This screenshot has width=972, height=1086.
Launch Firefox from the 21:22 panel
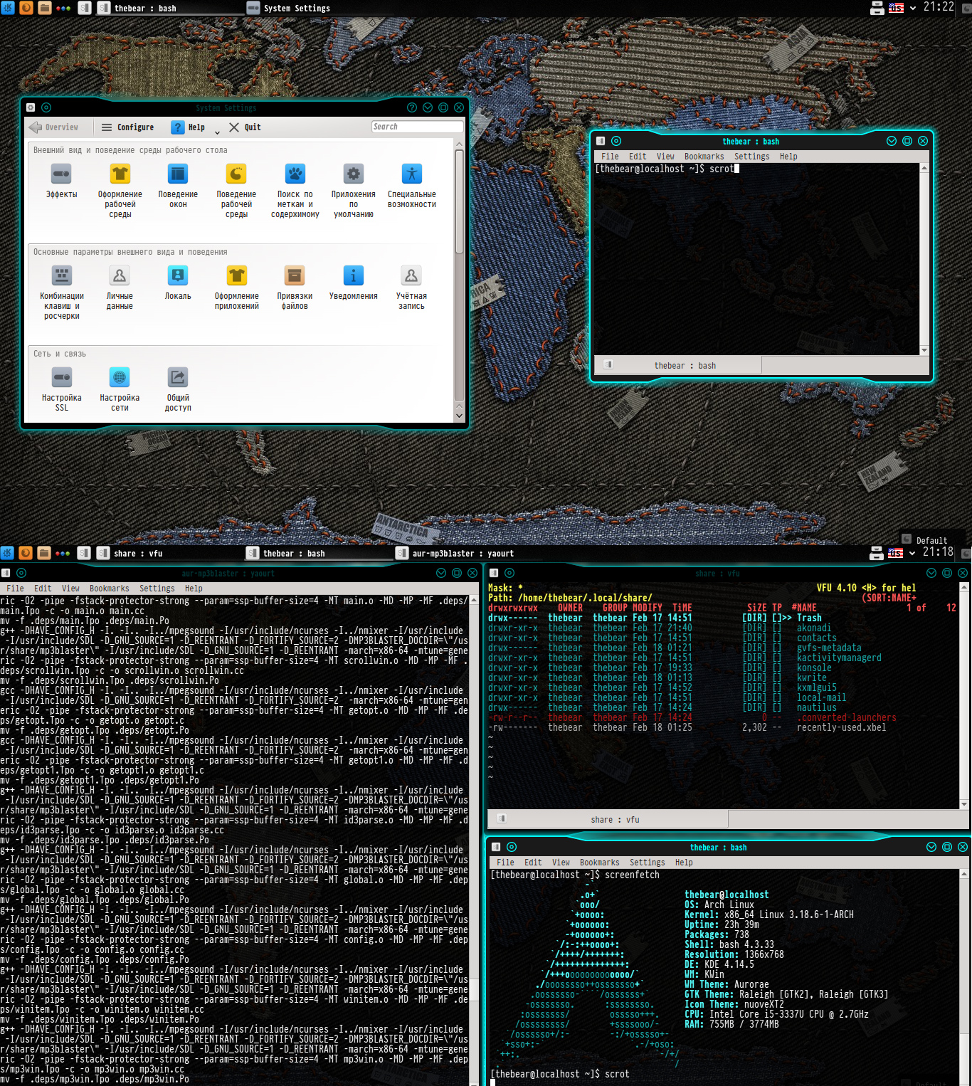26,8
